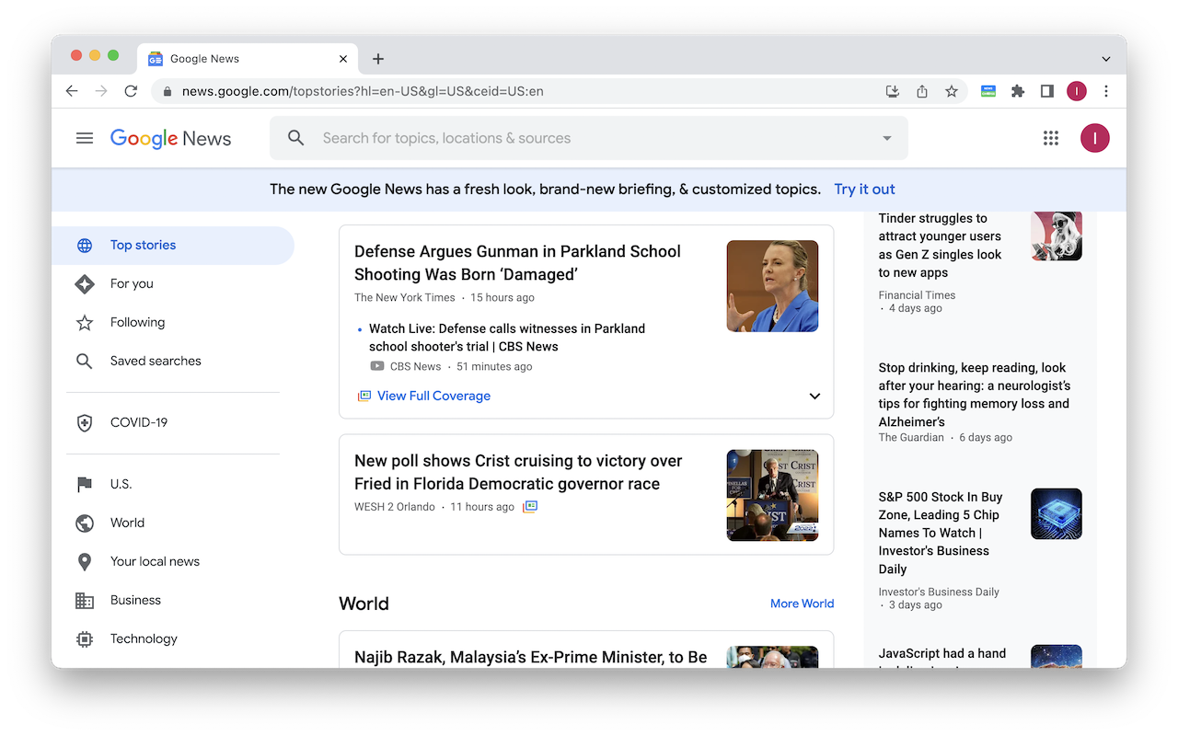
Task: Open the Google apps grid
Action: pyautogui.click(x=1051, y=138)
